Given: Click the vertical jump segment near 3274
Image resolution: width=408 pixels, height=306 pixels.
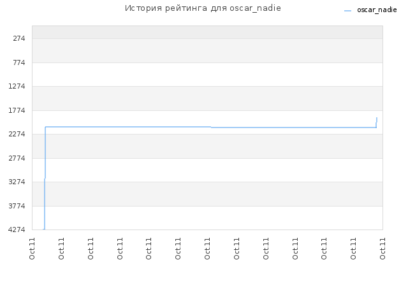Looking at the screenshot, I should 45,178.
